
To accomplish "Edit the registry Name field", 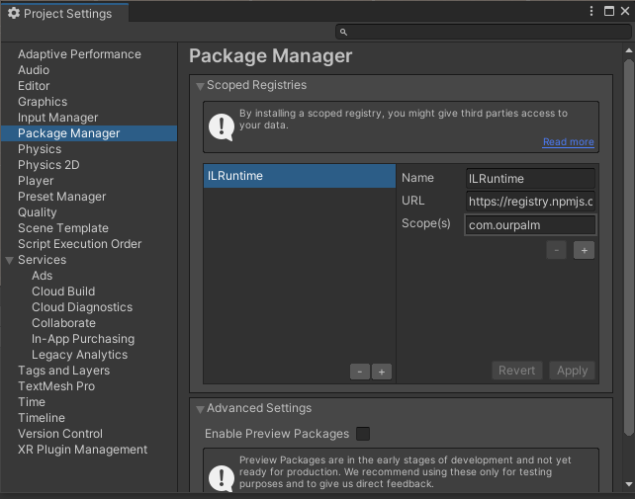I will 530,179.
